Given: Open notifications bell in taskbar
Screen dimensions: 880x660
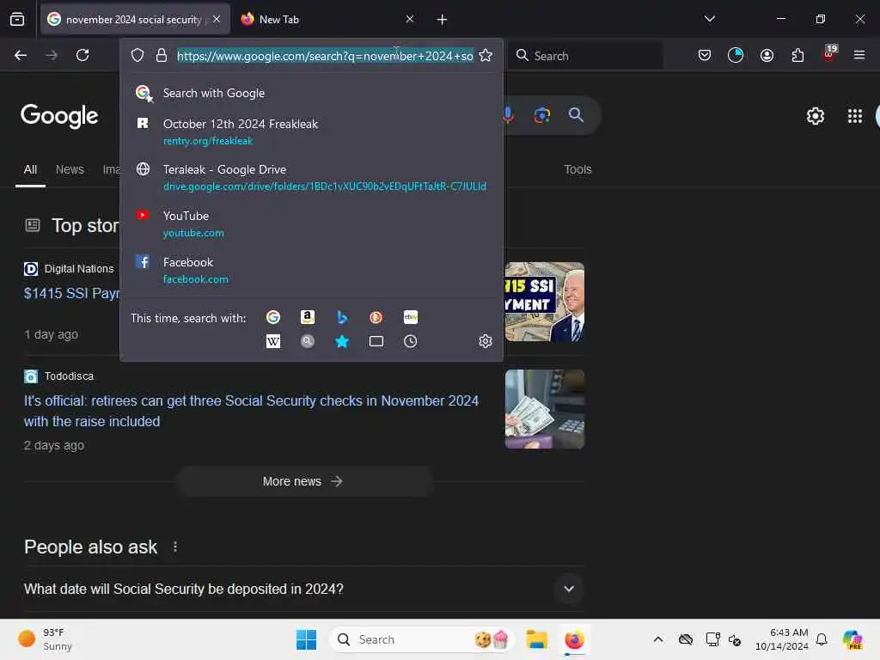Looking at the screenshot, I should [x=822, y=639].
